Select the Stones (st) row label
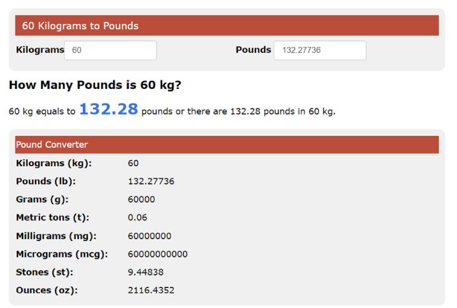Screen dimensions: 457x308 coord(44,272)
